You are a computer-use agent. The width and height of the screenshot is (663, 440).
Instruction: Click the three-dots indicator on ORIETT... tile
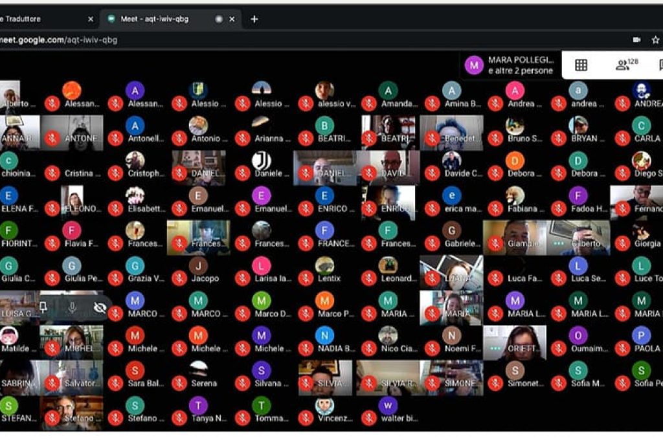pyautogui.click(x=496, y=348)
